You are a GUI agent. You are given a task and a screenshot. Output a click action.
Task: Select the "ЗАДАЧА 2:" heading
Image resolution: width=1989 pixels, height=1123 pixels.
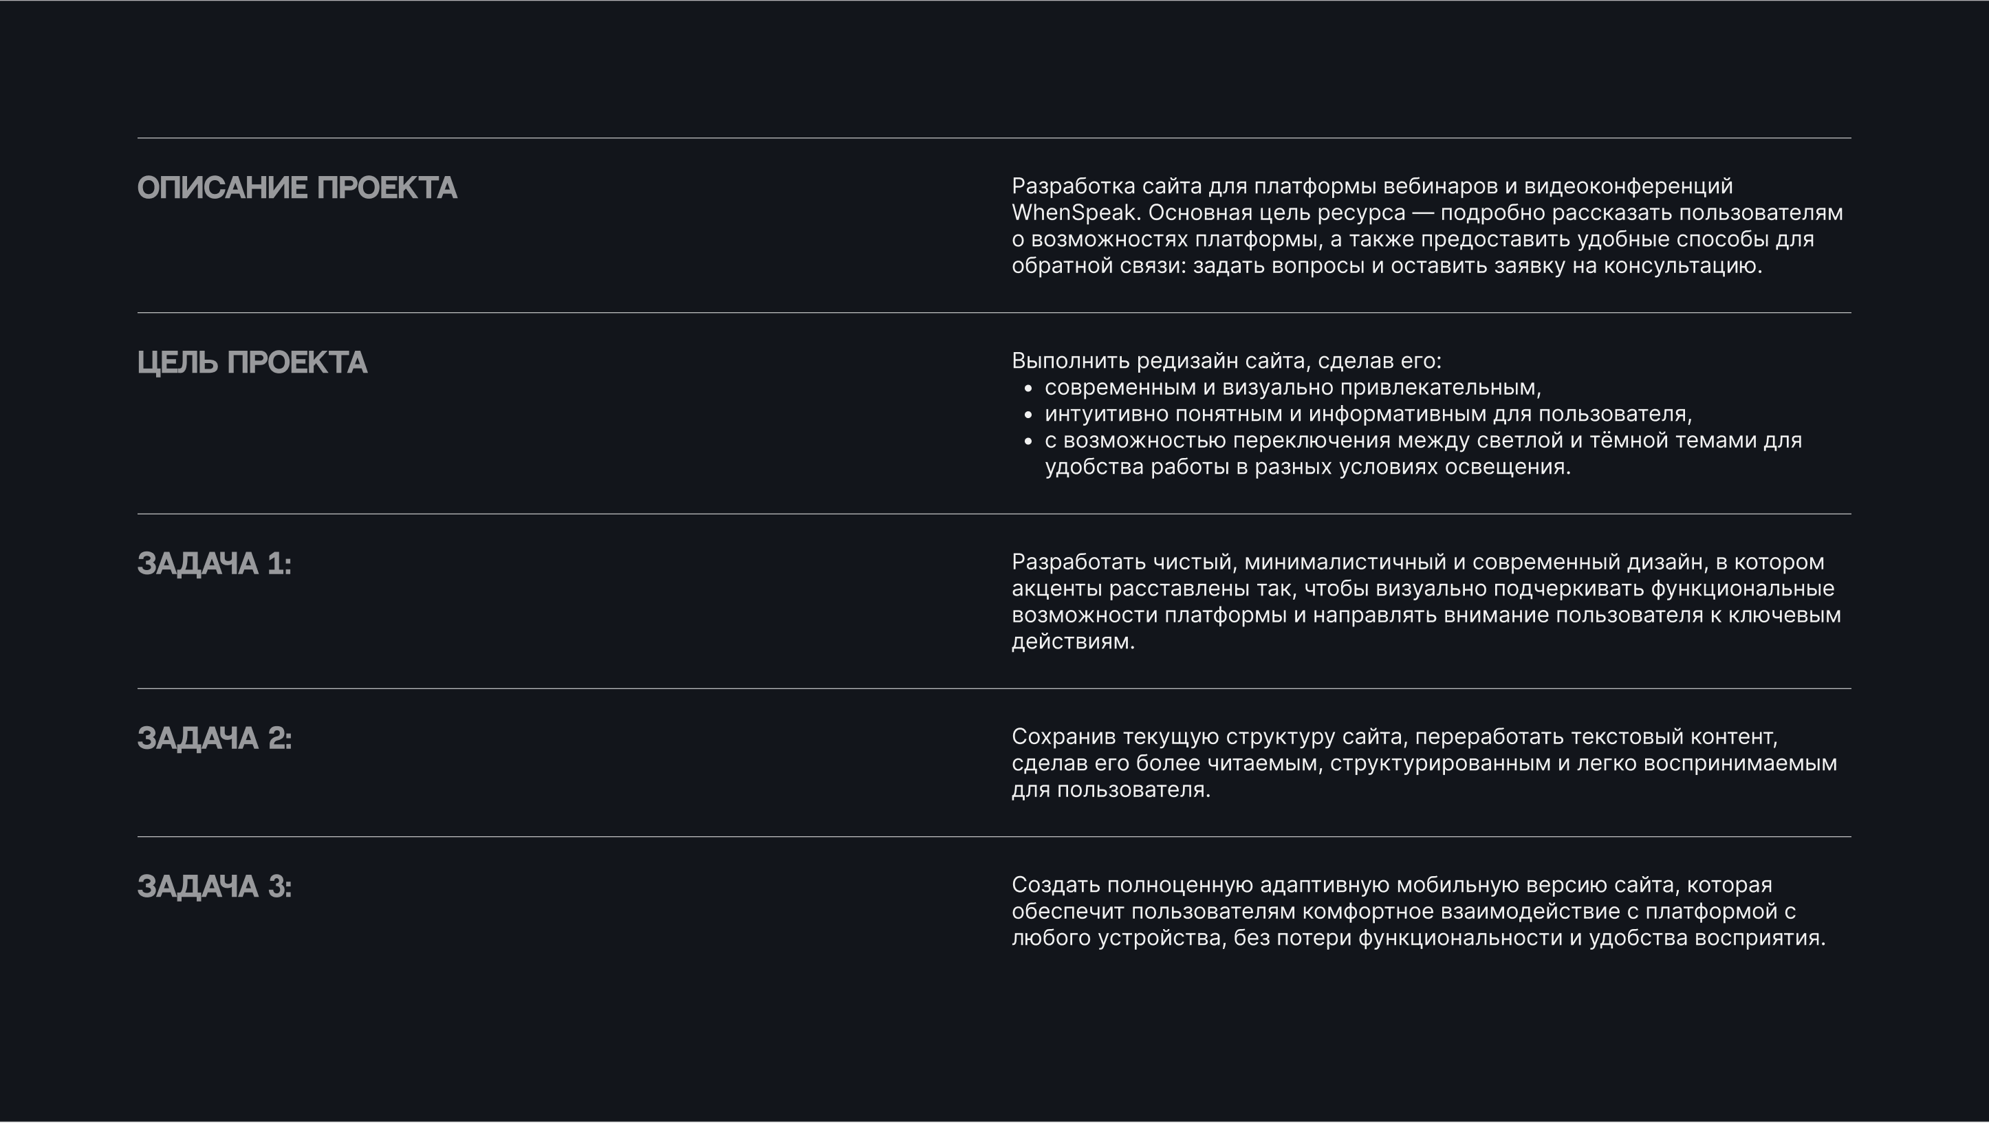tap(215, 739)
